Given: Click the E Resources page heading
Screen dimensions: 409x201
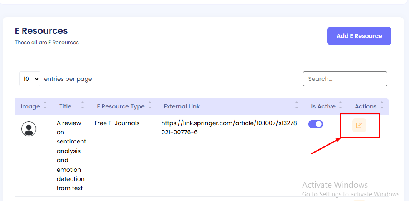Looking at the screenshot, I should [41, 31].
